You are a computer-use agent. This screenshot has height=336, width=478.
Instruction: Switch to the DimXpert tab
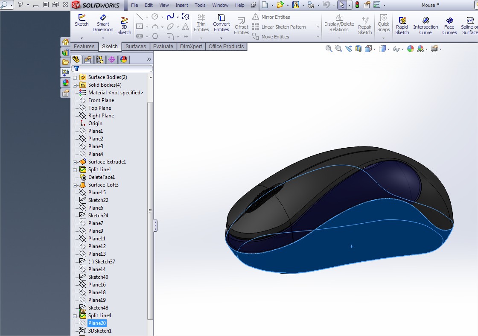click(191, 47)
